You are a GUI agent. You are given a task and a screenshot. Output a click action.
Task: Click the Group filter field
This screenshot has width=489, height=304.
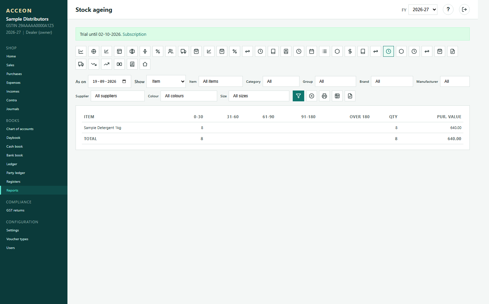pos(336,81)
